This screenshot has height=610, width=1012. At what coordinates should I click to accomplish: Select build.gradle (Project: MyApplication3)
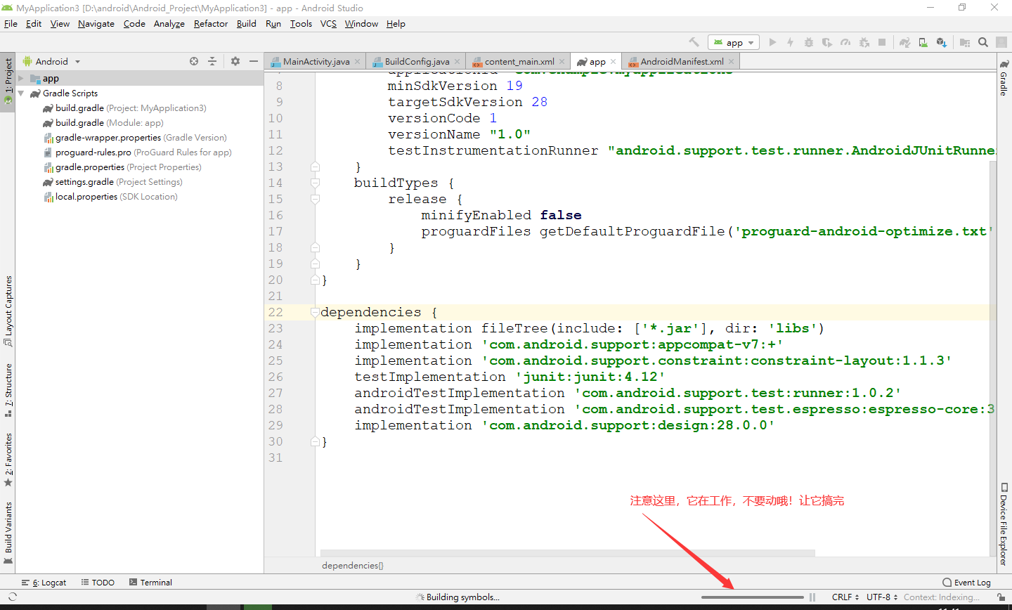pos(124,108)
